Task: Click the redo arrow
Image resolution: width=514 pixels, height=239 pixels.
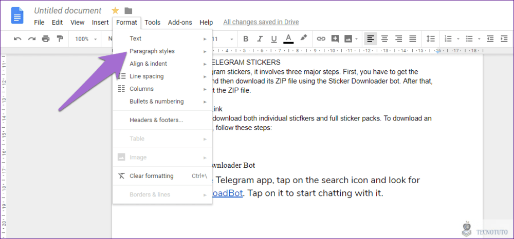Action: point(31,39)
